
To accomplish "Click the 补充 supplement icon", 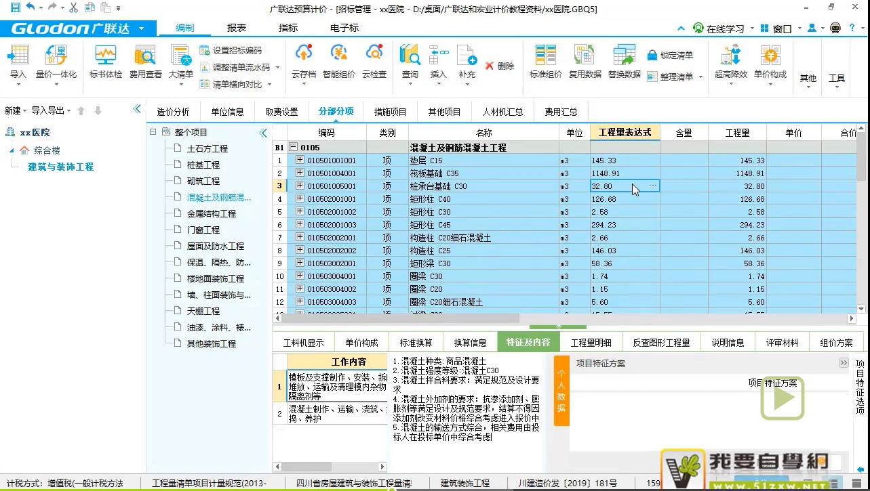I will click(467, 54).
